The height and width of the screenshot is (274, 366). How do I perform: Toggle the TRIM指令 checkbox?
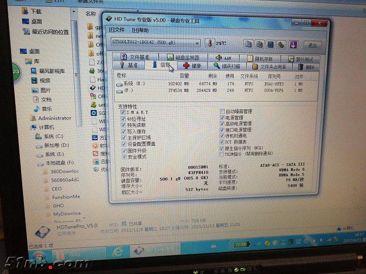[222, 154]
